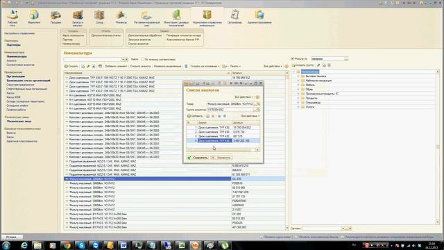Open the Маркетинг section
444x250 pixels.
[34, 17]
